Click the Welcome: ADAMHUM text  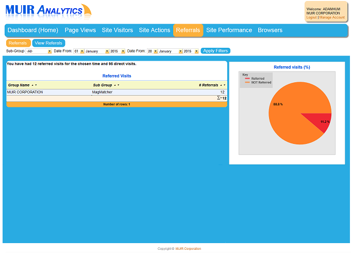[x=323, y=9]
